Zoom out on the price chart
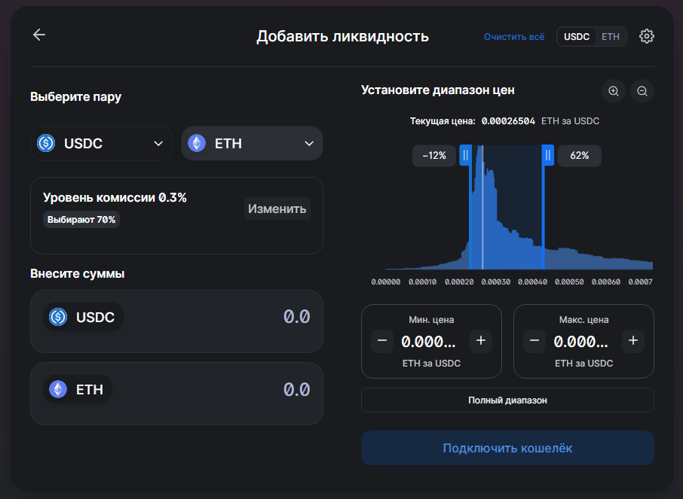This screenshot has width=683, height=499. [x=642, y=91]
